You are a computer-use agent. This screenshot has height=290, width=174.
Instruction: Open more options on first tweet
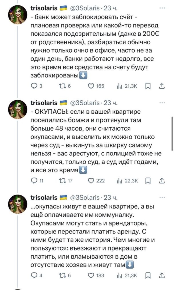[162, 8]
